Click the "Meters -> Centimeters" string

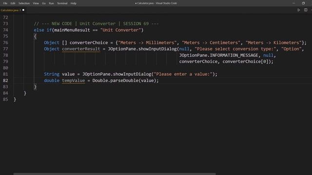pyautogui.click(x=211, y=43)
